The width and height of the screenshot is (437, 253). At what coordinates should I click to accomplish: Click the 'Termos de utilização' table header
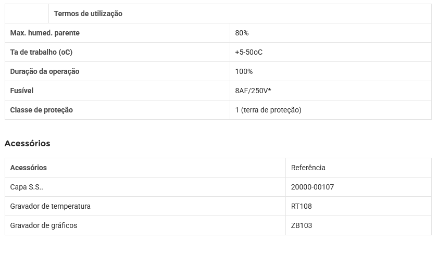coord(88,14)
